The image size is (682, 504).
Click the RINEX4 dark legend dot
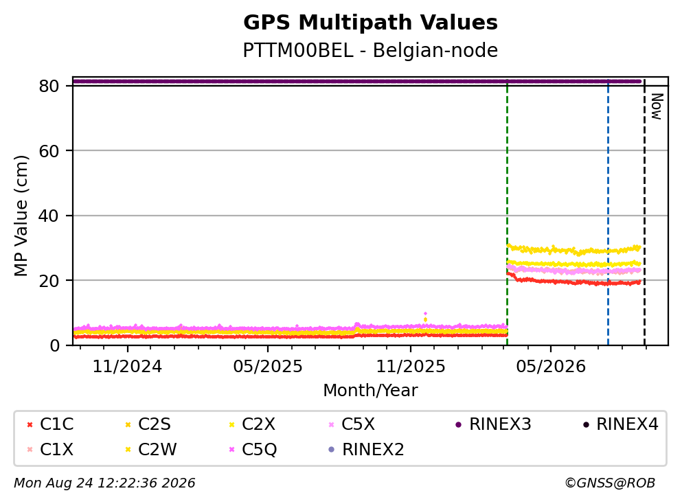coord(586,425)
